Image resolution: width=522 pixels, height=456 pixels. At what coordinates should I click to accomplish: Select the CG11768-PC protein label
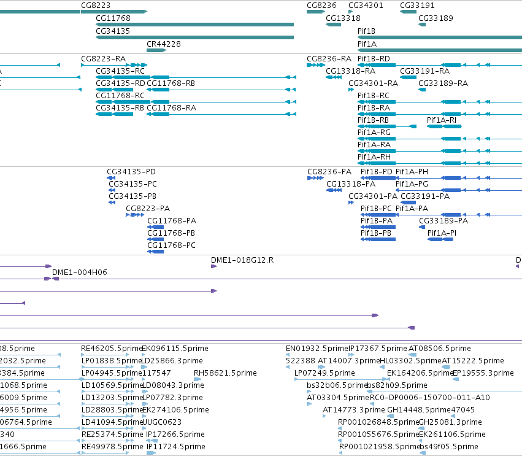172,245
